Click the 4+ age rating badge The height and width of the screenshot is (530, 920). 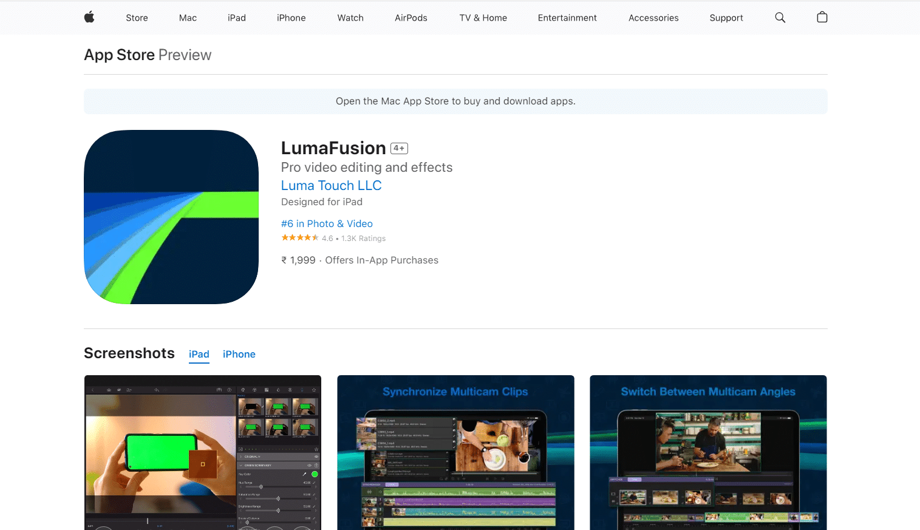tap(399, 148)
